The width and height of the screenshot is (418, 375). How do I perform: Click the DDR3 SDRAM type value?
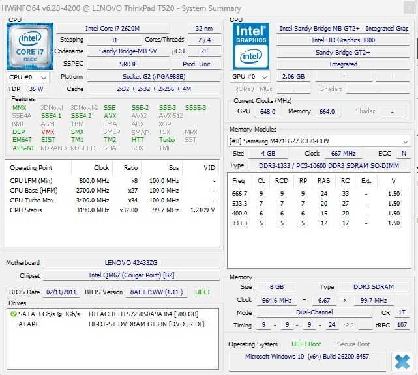(x=374, y=287)
